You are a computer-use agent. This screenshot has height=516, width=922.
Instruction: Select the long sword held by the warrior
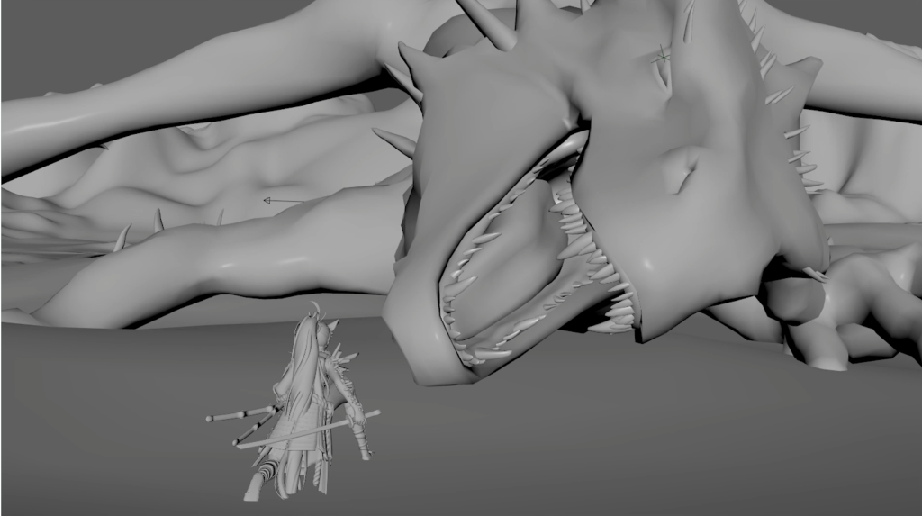(308, 430)
